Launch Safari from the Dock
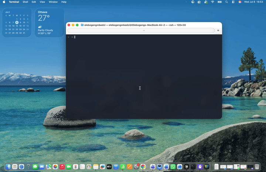This screenshot has height=172, width=266. tap(21, 167)
